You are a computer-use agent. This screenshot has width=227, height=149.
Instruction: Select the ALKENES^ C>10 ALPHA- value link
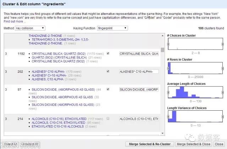[49, 75]
